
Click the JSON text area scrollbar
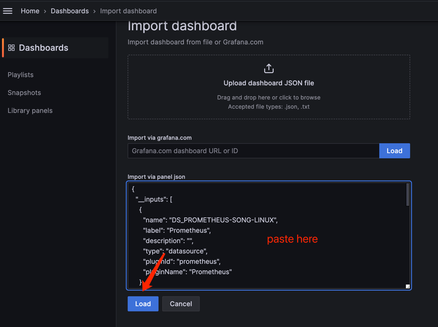coord(407,195)
